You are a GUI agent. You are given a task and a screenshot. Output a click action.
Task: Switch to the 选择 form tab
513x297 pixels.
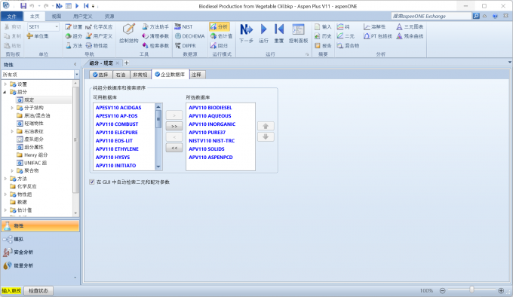[x=100, y=75]
